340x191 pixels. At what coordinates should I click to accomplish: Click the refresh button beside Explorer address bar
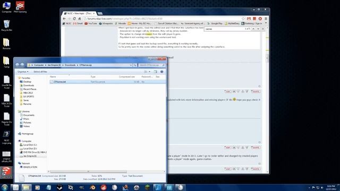[135, 65]
